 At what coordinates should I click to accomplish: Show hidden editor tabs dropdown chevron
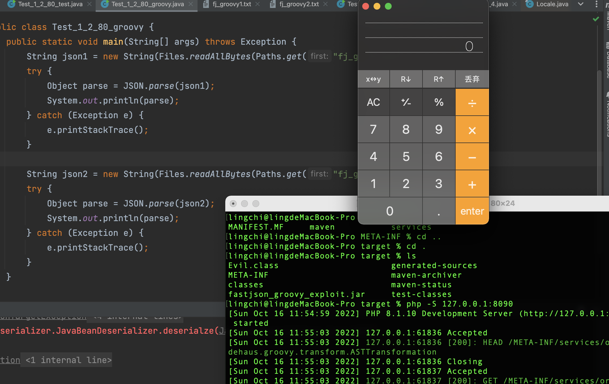(x=581, y=4)
